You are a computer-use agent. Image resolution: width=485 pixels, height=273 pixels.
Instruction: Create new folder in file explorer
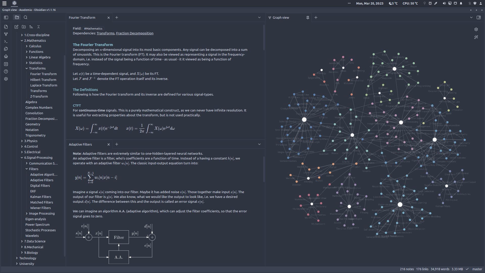click(x=24, y=27)
